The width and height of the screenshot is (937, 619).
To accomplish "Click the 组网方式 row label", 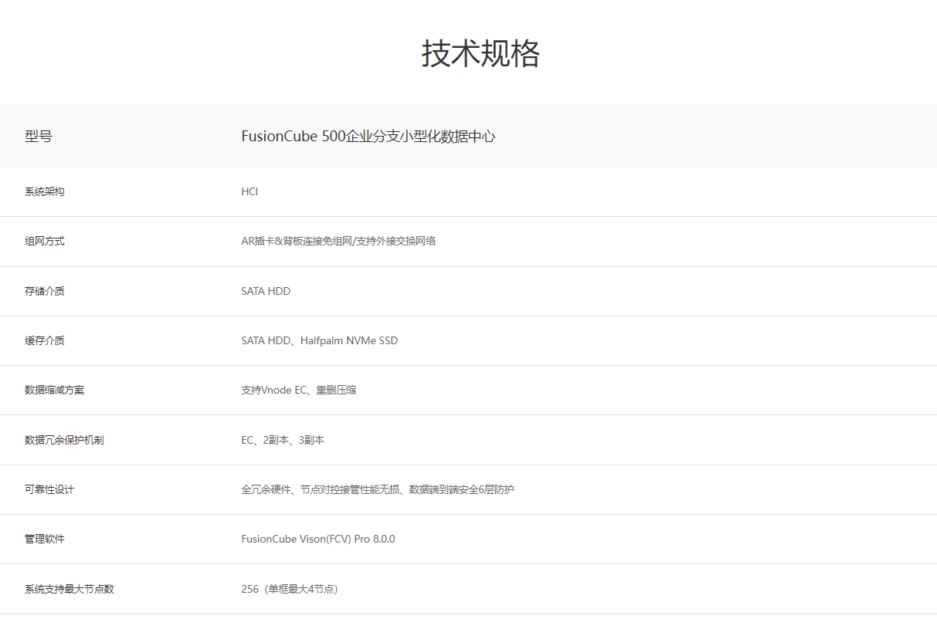I will 45,241.
